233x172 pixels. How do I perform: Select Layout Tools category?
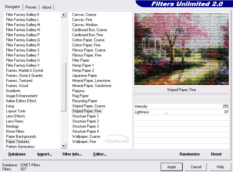click(16, 111)
